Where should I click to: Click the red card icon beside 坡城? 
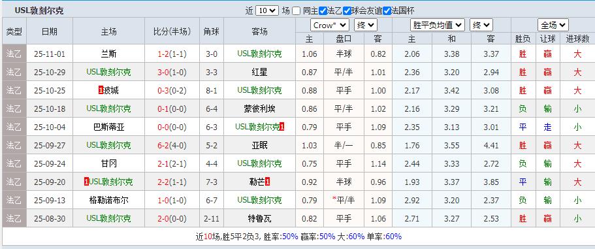click(x=101, y=90)
